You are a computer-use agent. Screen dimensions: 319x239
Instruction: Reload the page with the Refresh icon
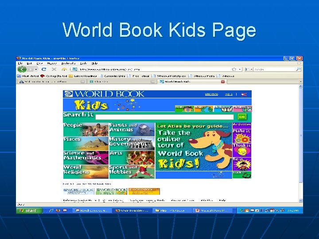pyautogui.click(x=44, y=69)
